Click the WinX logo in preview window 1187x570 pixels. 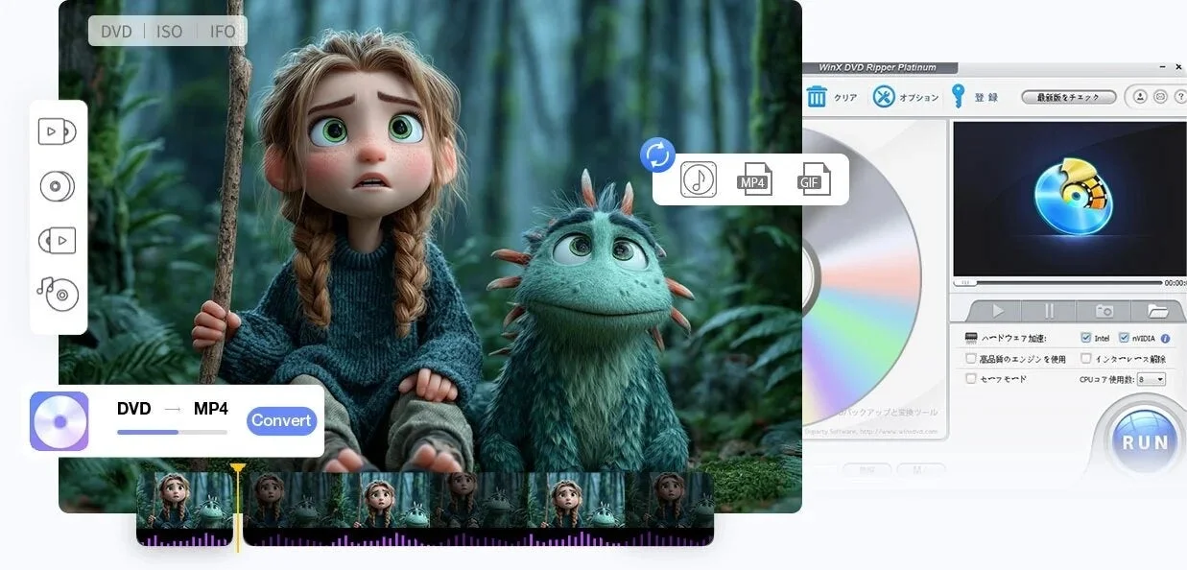click(1073, 197)
